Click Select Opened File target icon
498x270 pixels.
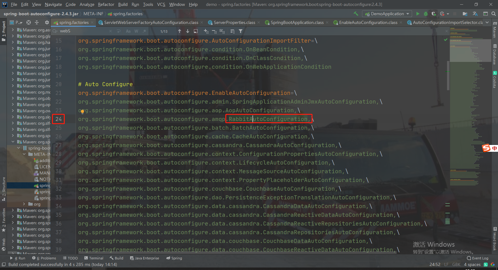click(29, 22)
